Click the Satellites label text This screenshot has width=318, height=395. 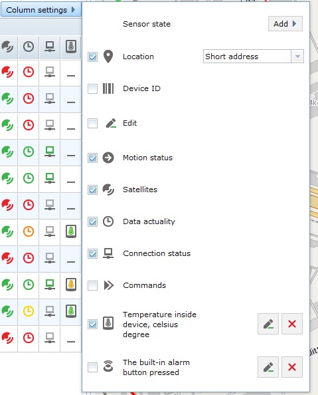click(x=140, y=190)
